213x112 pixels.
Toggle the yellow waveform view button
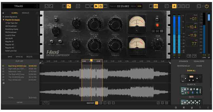pos(69,6)
